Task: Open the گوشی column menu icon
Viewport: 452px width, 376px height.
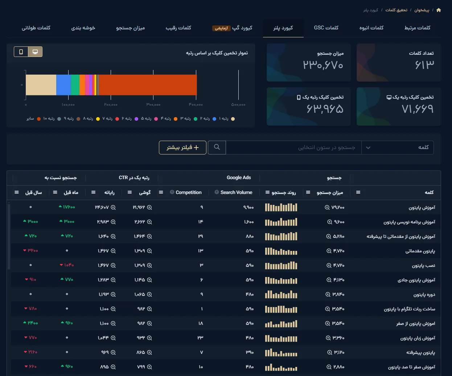Action: pyautogui.click(x=130, y=192)
